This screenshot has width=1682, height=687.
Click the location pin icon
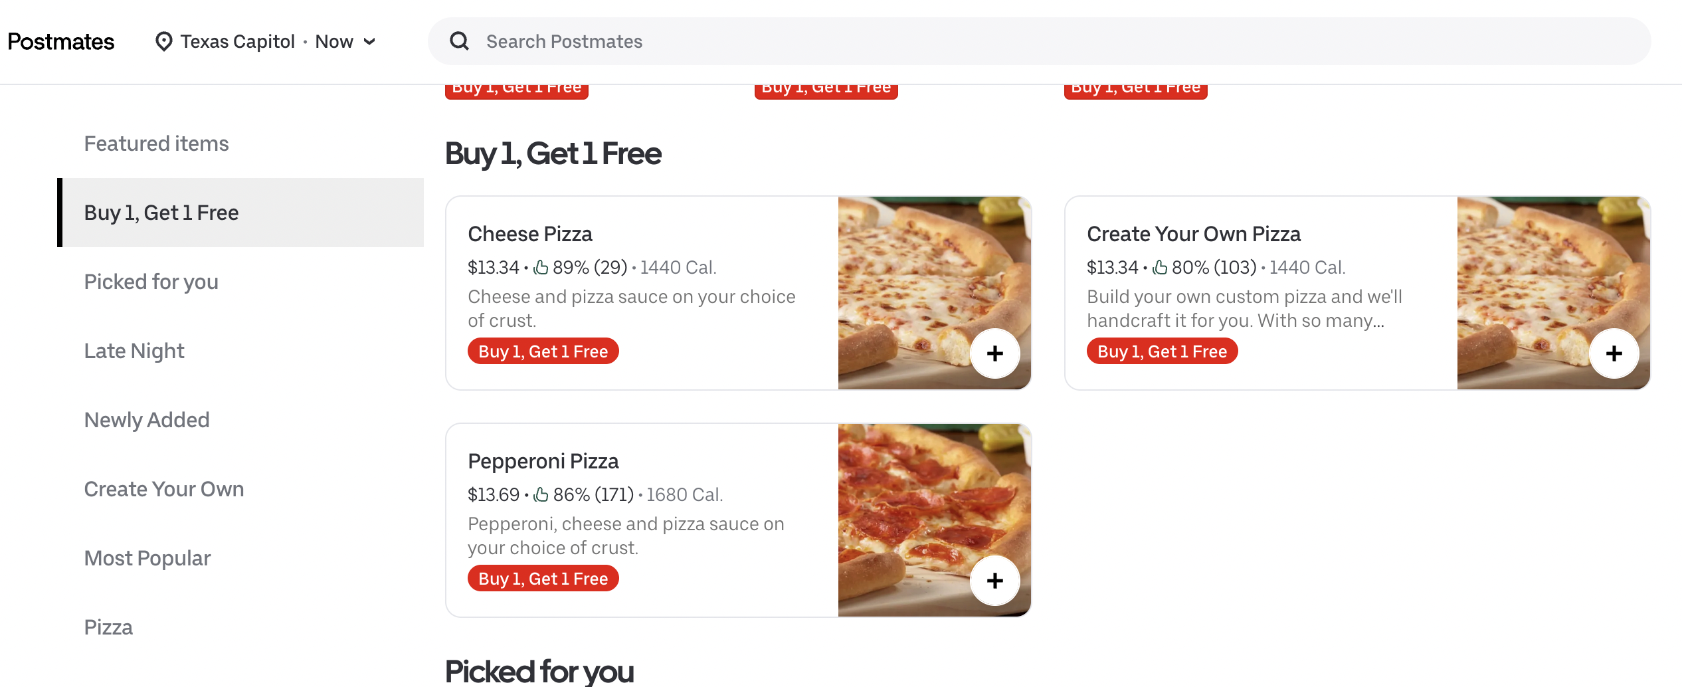click(x=163, y=41)
